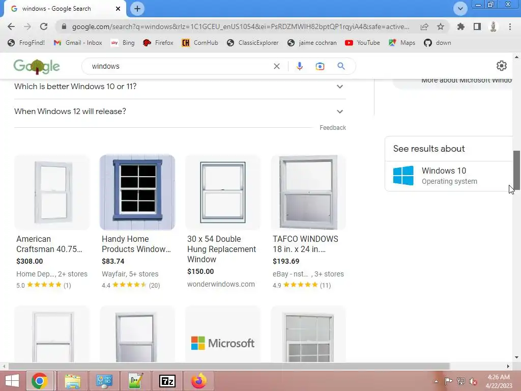The image size is (521, 391).
Task: Click the forward navigation arrow
Action: pos(27,26)
